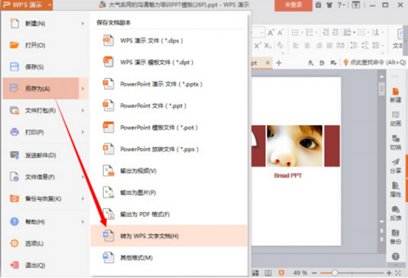The image size is (408, 278).
Task: Click the 点此查找命令 (Alt+Q) search box
Action: click(374, 63)
